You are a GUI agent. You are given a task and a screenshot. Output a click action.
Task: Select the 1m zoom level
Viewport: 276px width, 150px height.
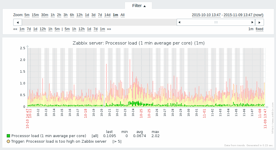(116, 15)
